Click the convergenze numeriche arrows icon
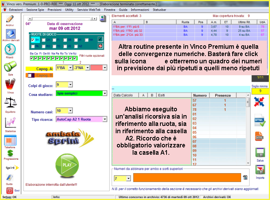 pos(259,102)
